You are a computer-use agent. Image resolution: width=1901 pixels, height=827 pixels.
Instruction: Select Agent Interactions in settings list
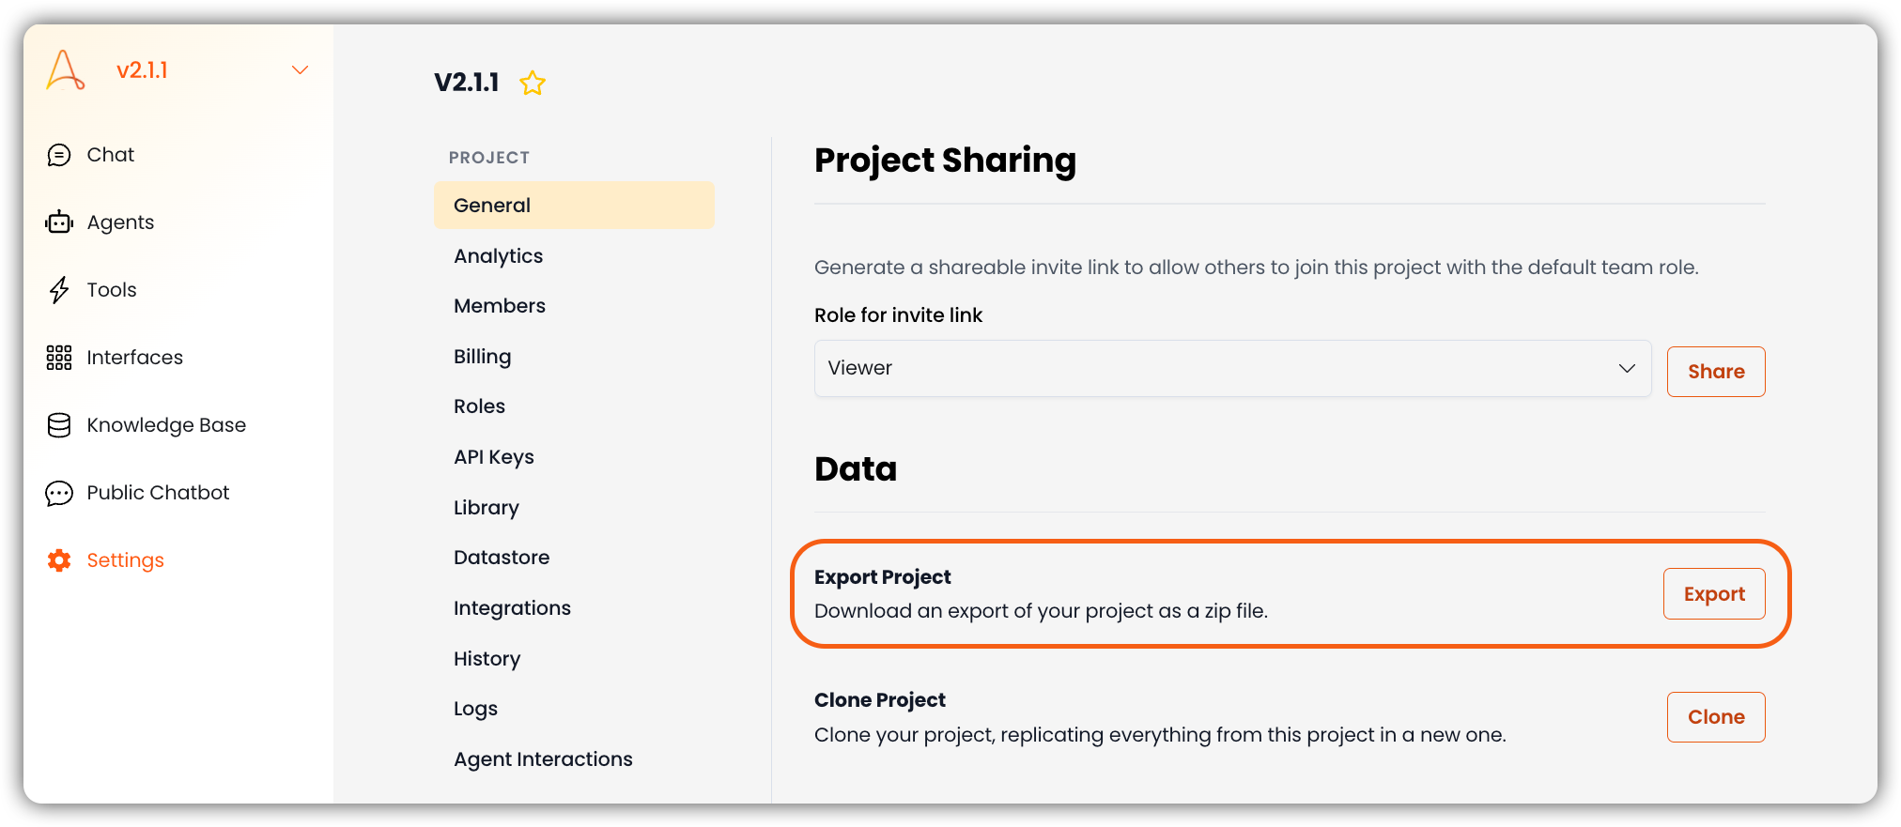tap(543, 759)
